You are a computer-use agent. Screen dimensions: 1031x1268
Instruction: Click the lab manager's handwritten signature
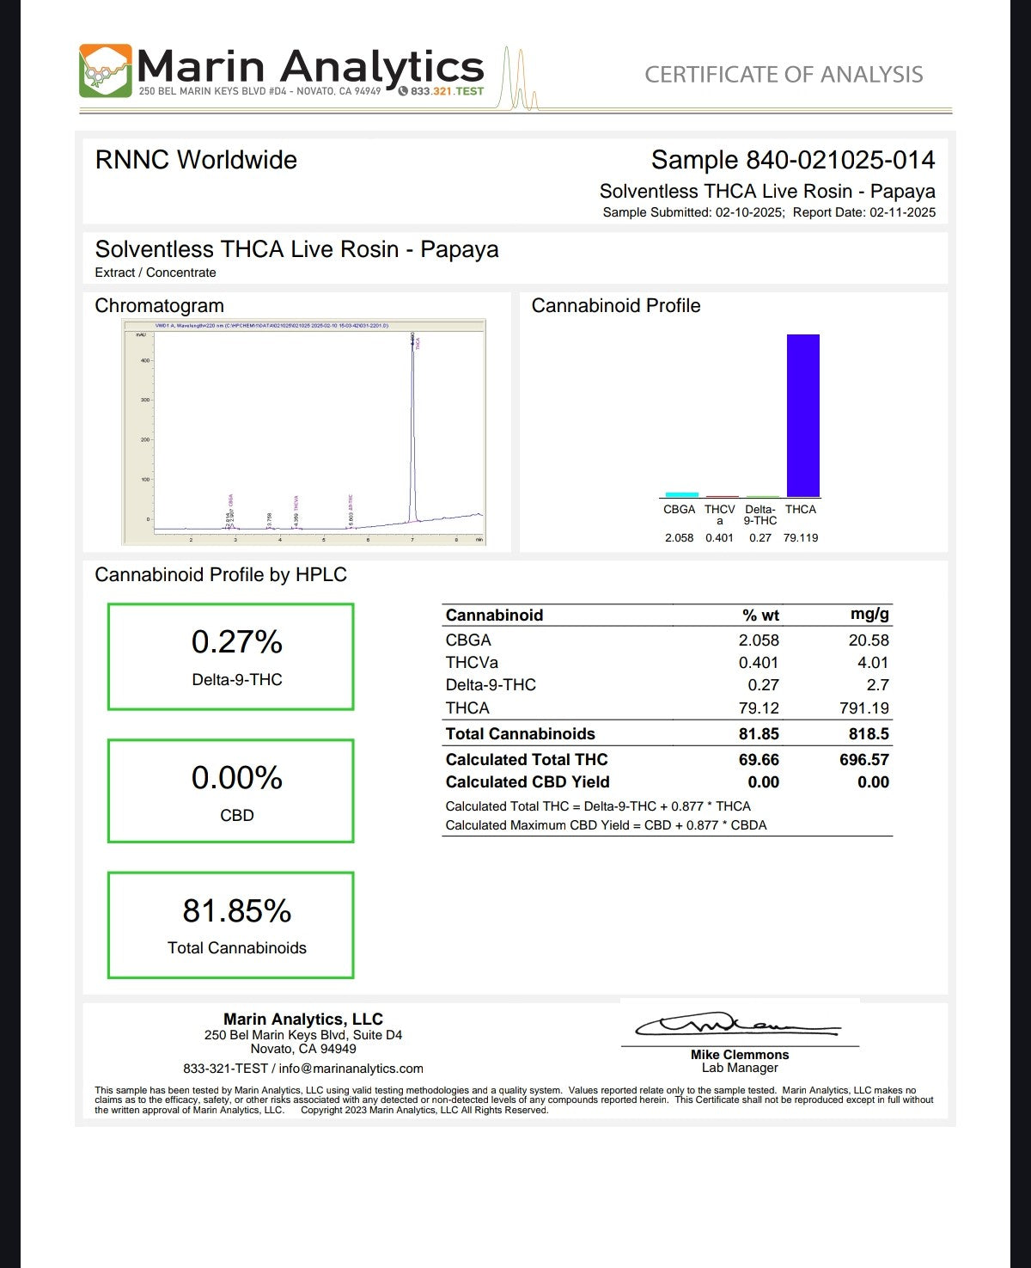(x=737, y=1025)
